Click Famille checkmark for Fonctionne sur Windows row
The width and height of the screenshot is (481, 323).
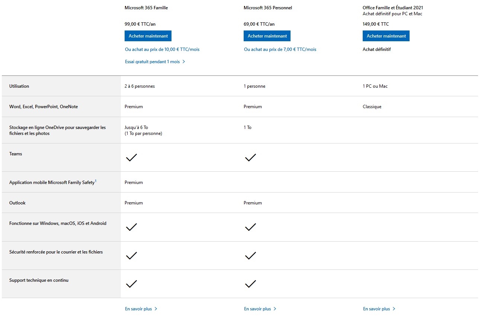click(131, 227)
